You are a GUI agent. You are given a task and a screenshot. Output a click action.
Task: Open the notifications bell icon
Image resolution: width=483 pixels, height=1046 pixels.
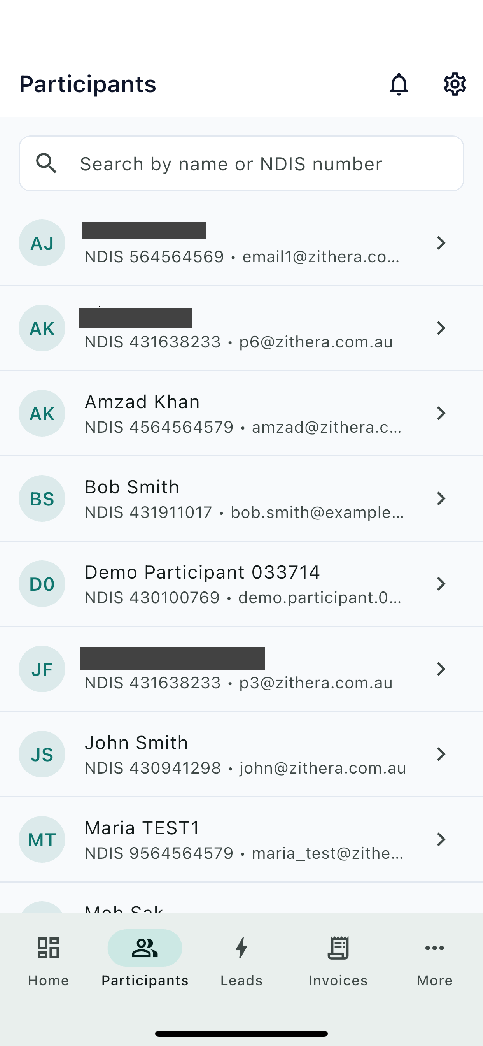coord(399,84)
